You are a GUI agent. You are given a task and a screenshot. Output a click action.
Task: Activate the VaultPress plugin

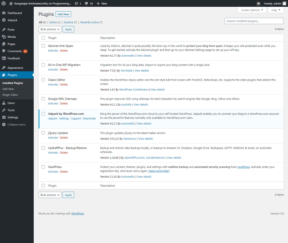point(53,171)
